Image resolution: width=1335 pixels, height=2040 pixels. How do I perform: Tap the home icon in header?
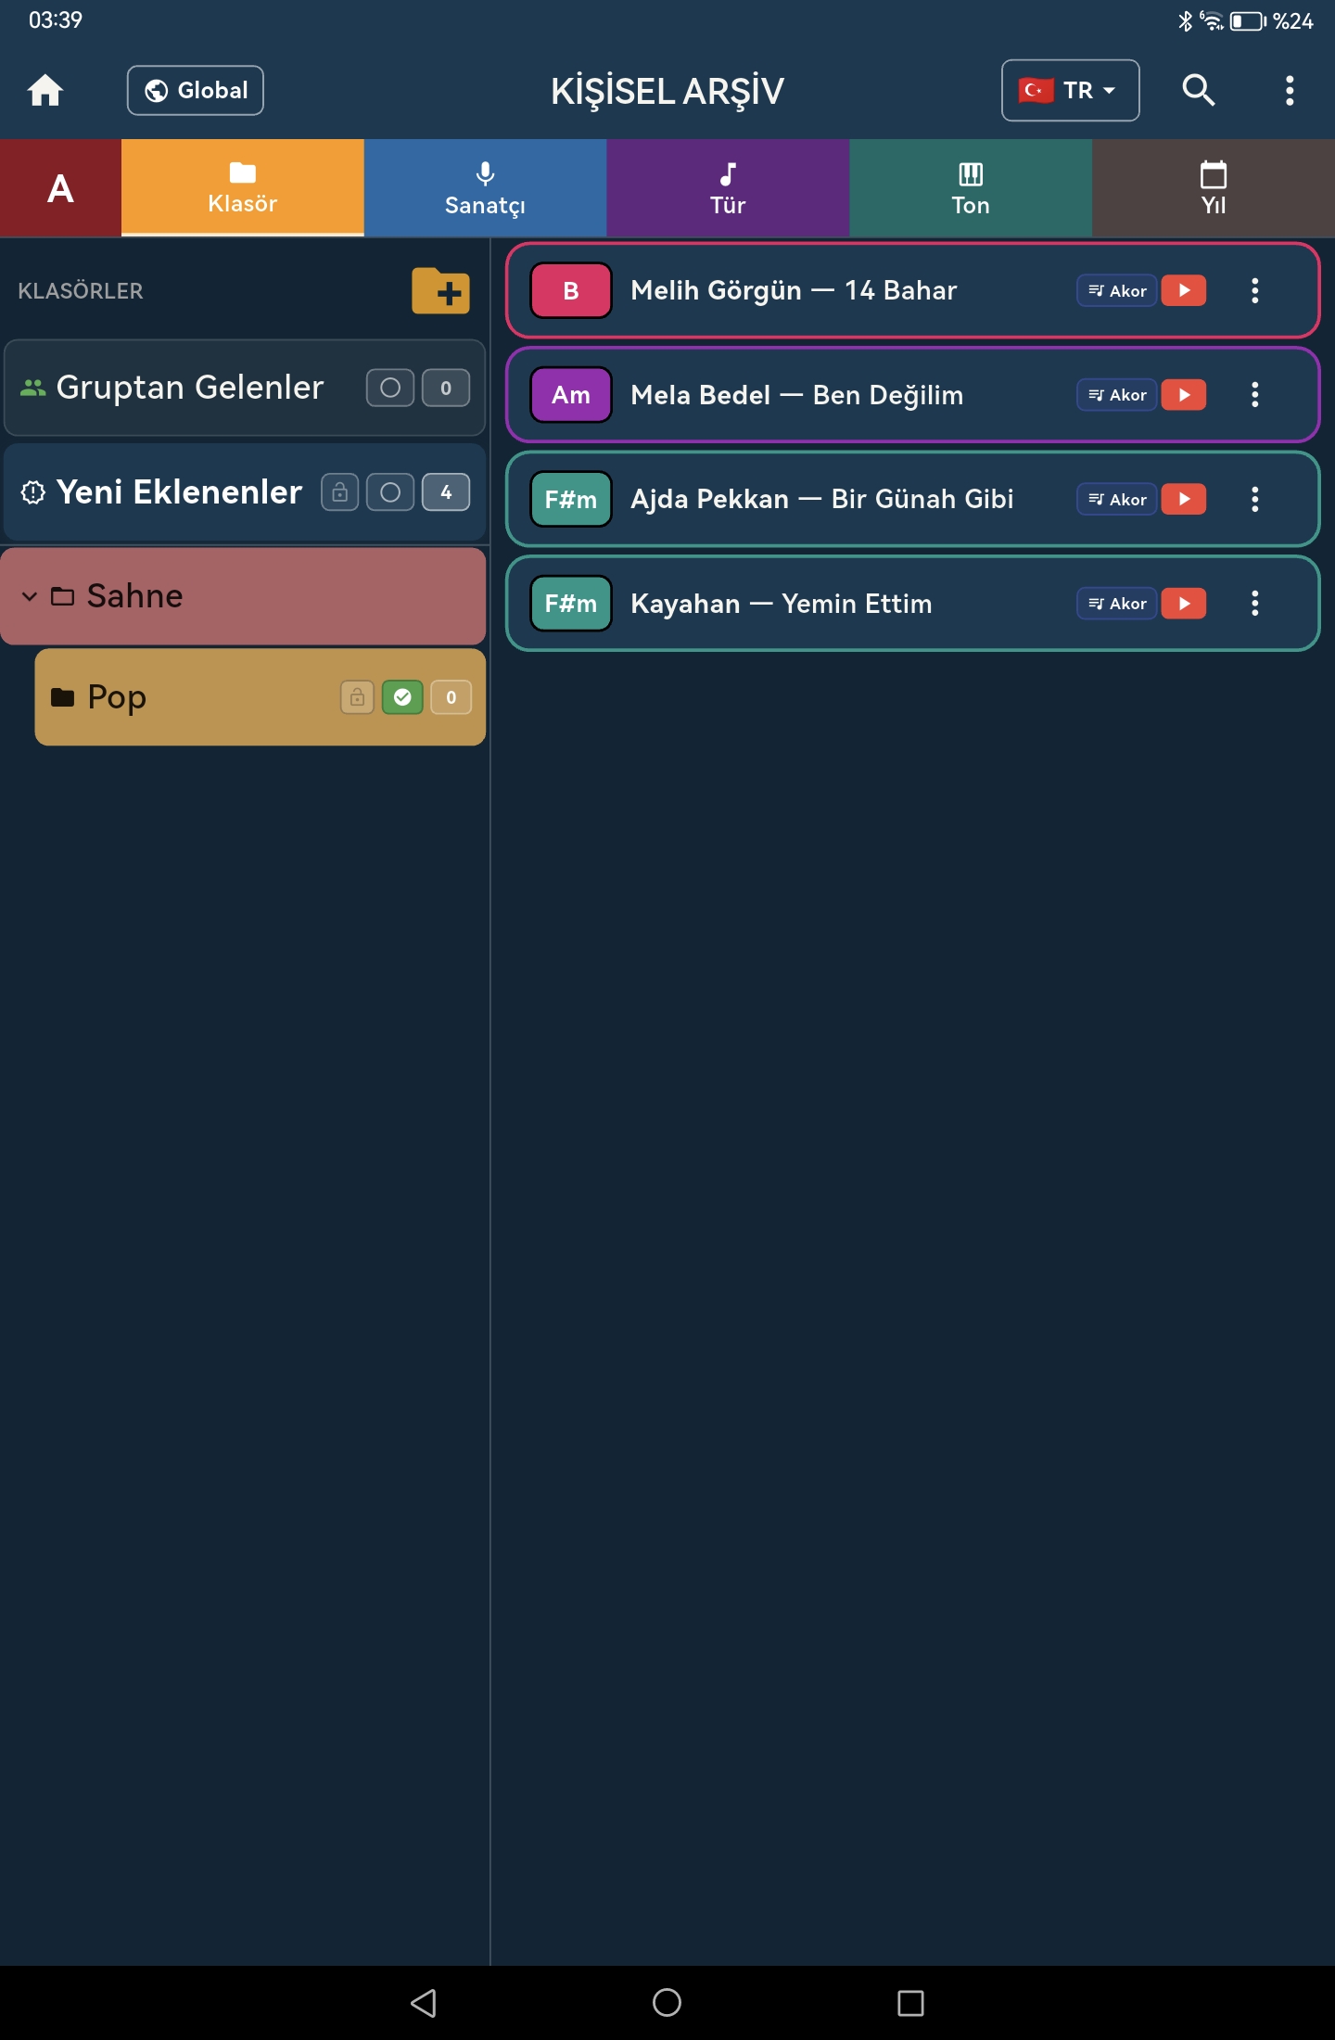[44, 90]
